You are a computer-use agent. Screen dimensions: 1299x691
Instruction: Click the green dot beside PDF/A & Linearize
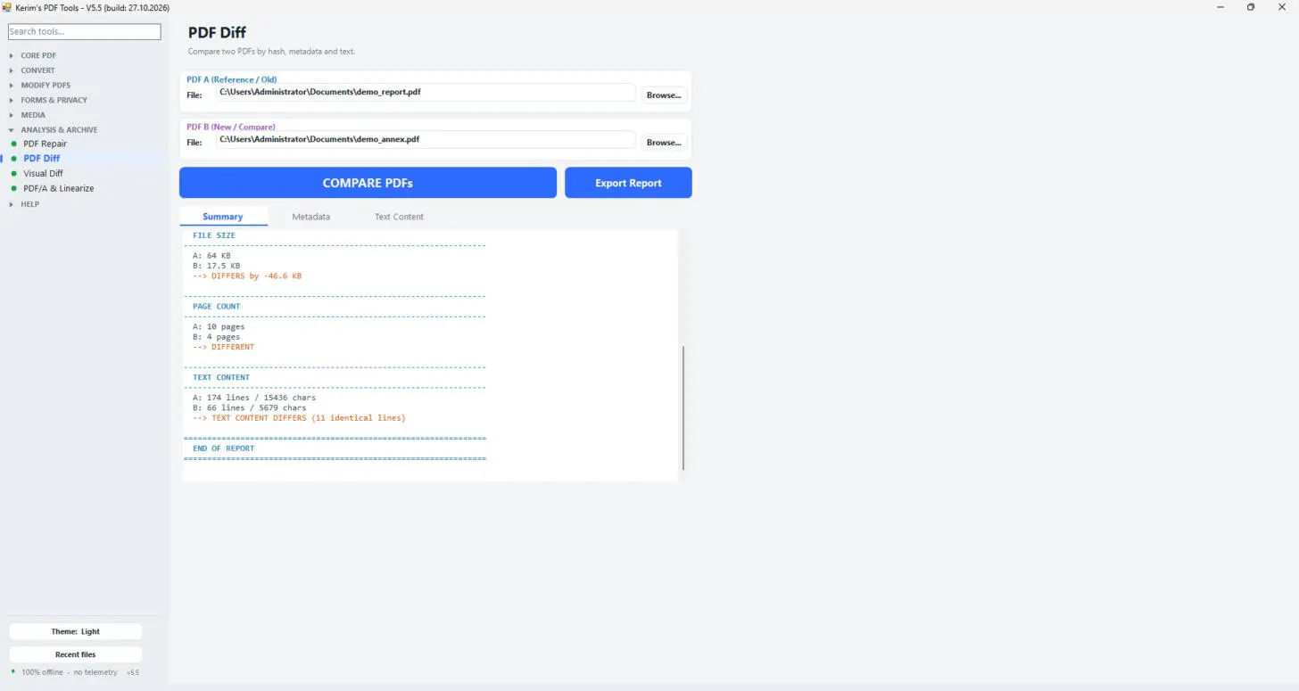[x=13, y=189]
